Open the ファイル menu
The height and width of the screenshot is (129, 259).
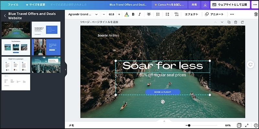coord(13,5)
